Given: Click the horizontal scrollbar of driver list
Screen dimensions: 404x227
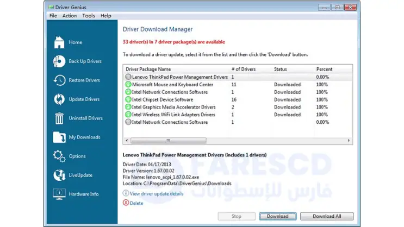Looking at the screenshot, I should (x=217, y=141).
